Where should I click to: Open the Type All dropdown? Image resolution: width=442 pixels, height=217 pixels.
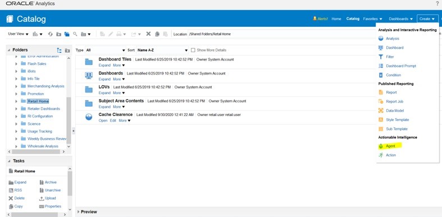click(x=106, y=50)
